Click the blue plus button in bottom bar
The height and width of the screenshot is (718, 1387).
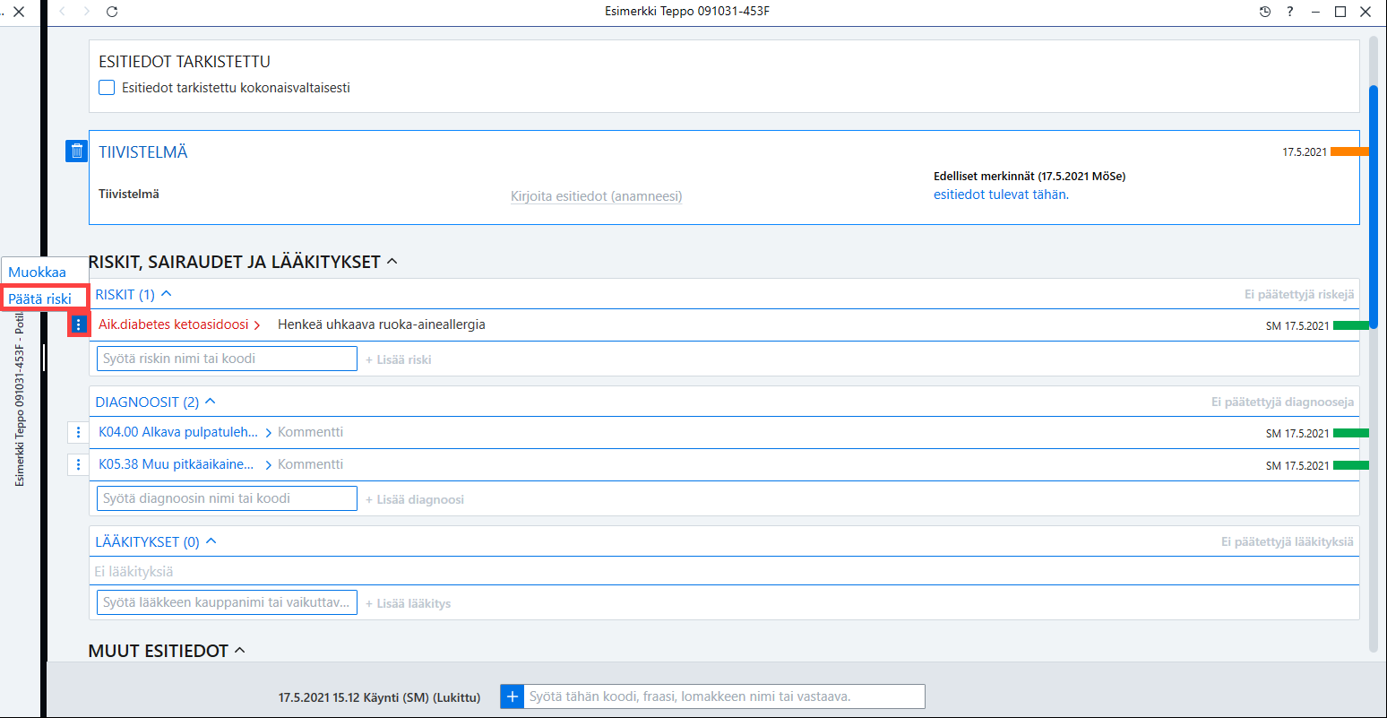point(512,696)
